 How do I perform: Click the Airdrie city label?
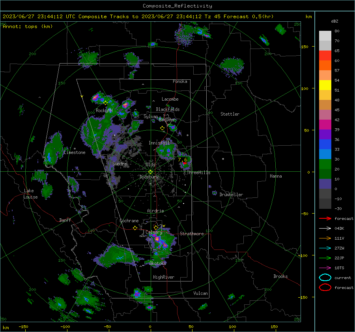coord(155,211)
